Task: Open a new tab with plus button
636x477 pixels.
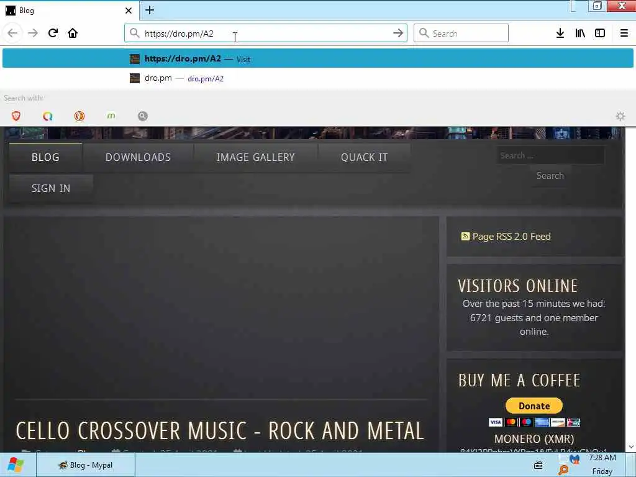Action: coord(150,10)
